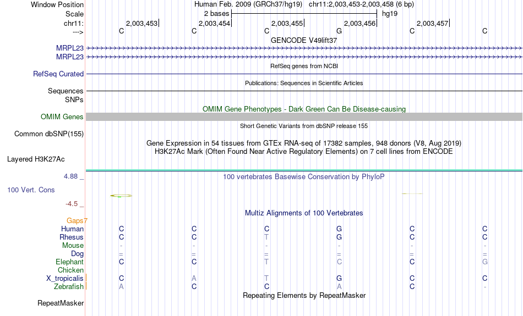
Task: Click 'Human Feb. 2009 (GRCh37/hg19)' header text
Action: tap(248, 4)
